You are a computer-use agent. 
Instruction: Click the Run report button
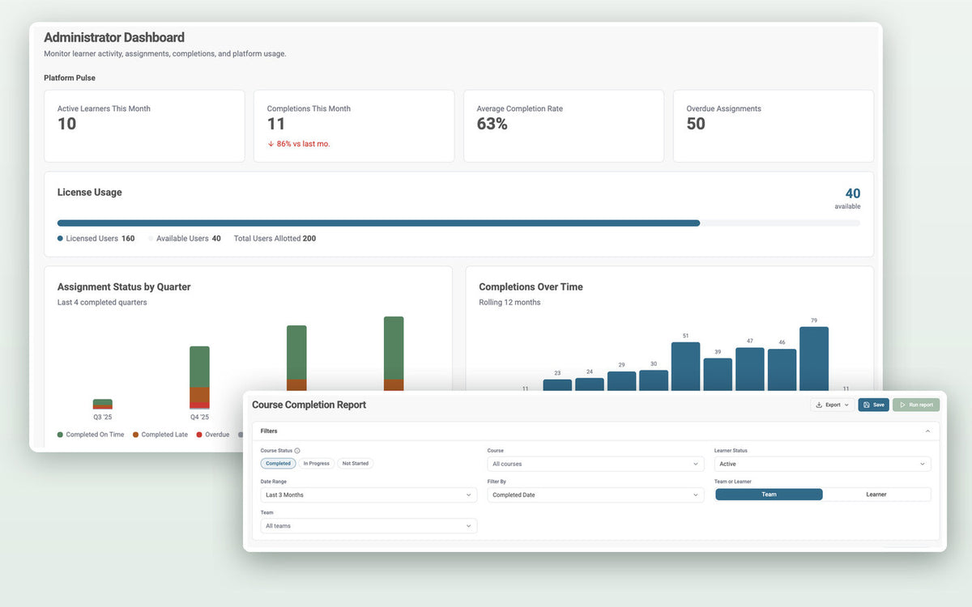[x=916, y=405]
